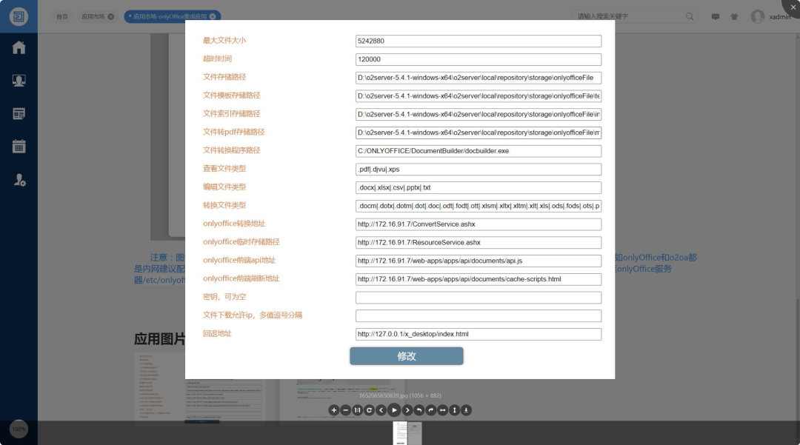Viewport: 800px width, 445px height.
Task: Click the 最大文件大小 field
Action: [478, 41]
